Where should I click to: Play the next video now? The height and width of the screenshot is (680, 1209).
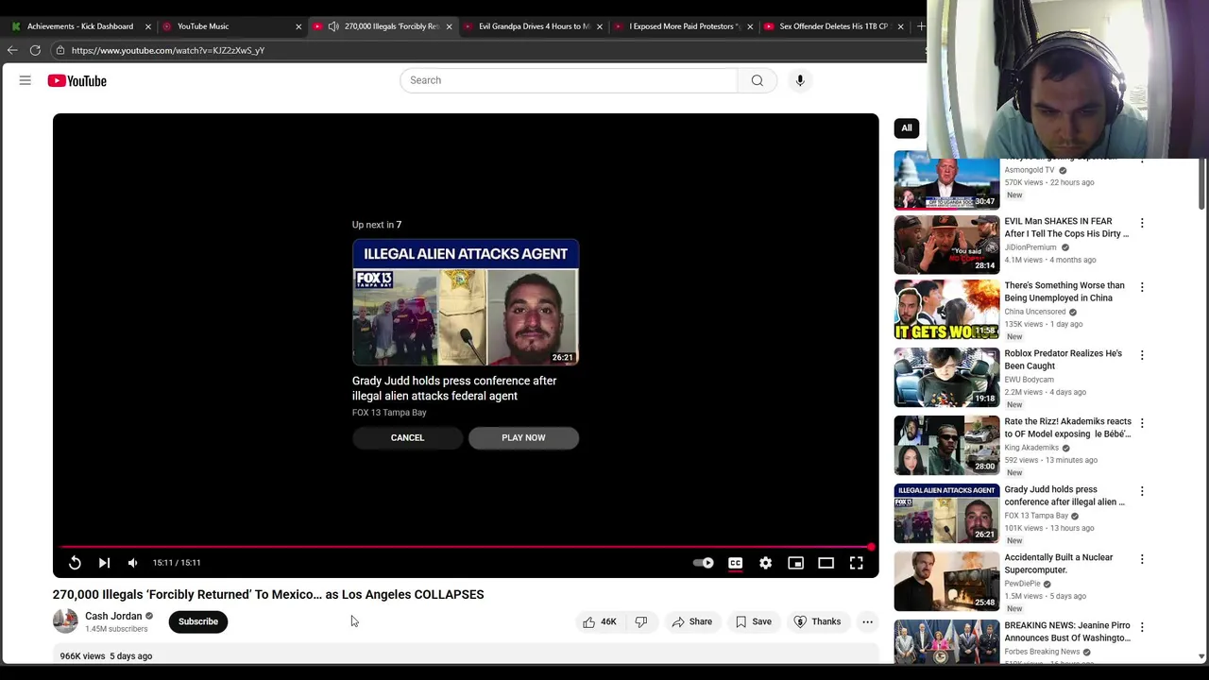point(523,437)
